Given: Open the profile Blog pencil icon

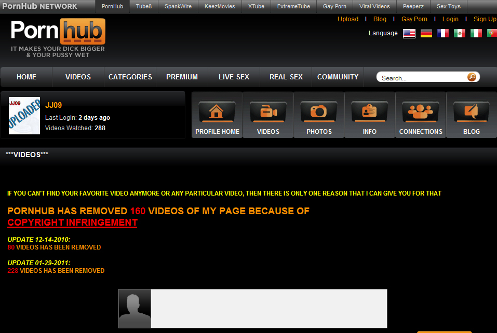Looking at the screenshot, I should (472, 112).
